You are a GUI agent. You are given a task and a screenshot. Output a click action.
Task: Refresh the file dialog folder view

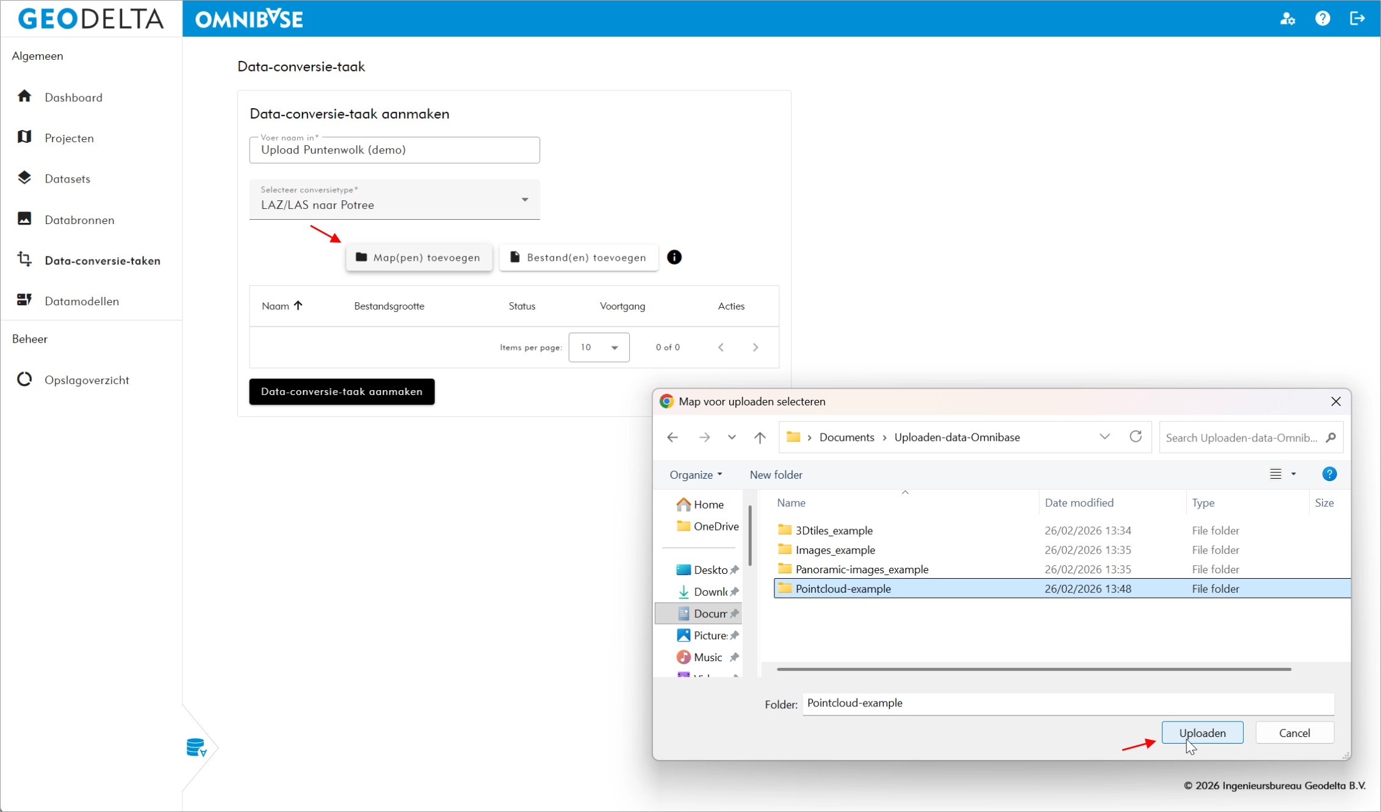tap(1135, 437)
